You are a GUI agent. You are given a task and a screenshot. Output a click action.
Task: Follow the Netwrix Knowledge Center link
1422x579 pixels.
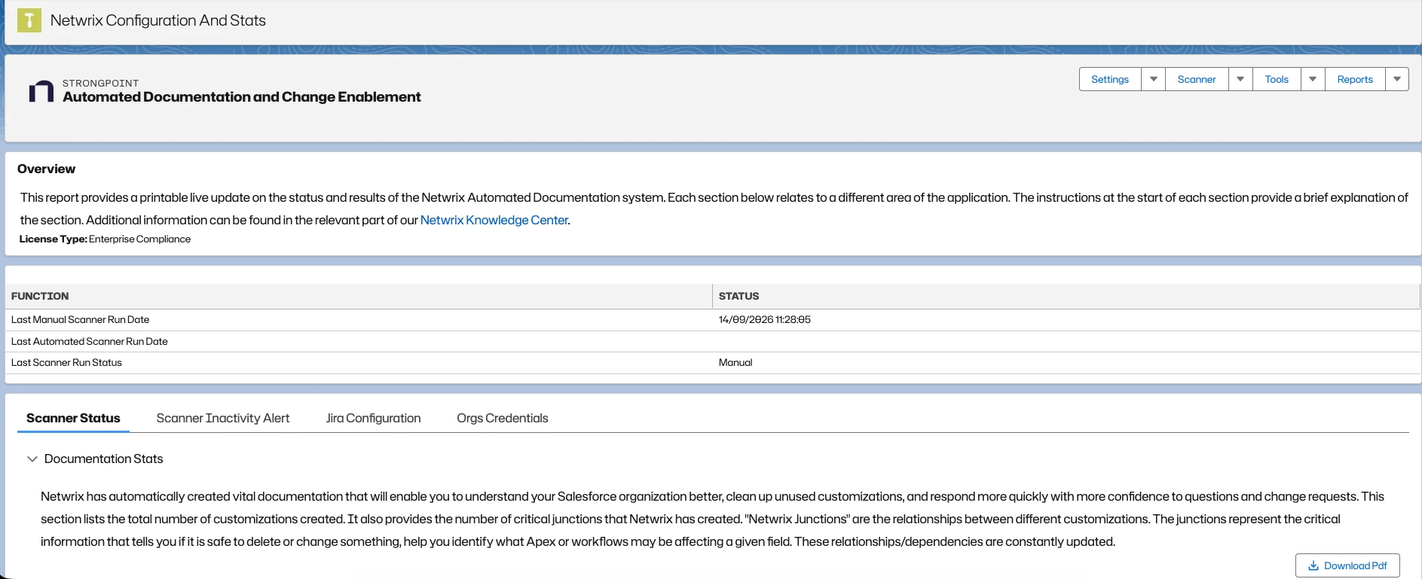(494, 220)
